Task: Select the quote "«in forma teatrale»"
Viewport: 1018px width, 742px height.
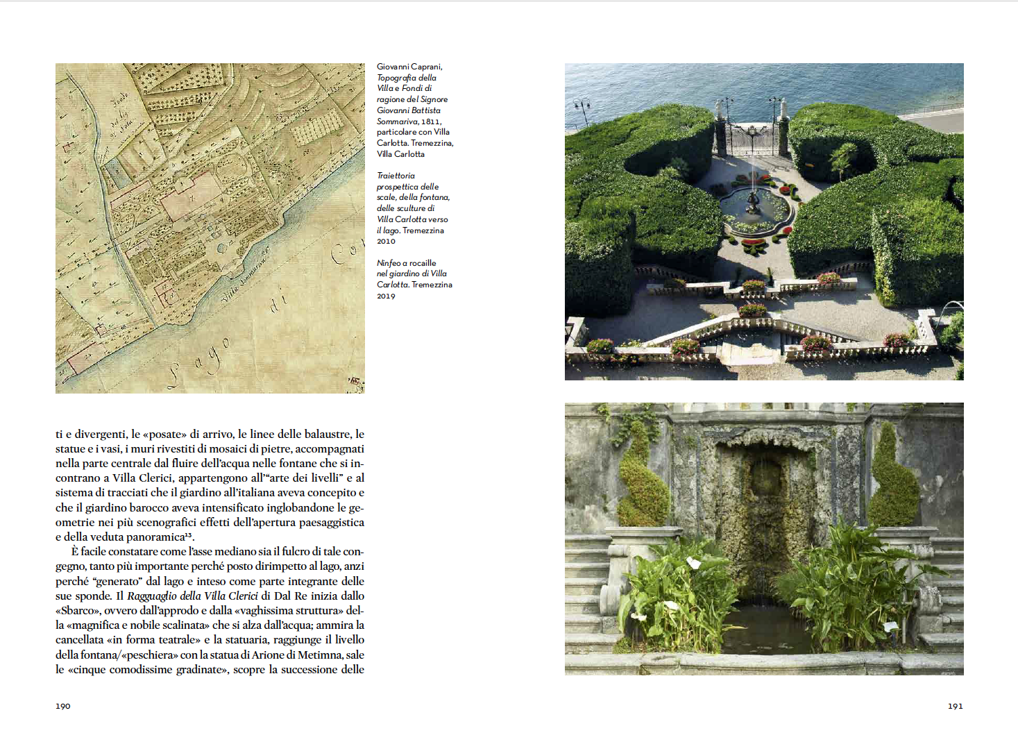Action: (x=154, y=640)
